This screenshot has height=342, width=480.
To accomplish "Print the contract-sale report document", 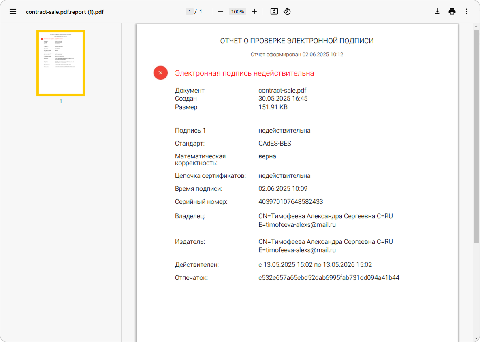I will coord(452,11).
